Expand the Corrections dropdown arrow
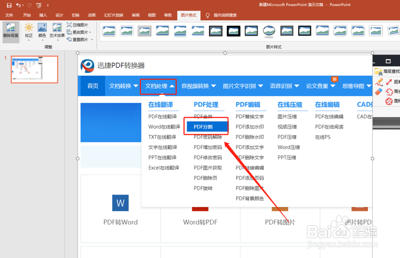The image size is (400, 258). tap(28, 40)
